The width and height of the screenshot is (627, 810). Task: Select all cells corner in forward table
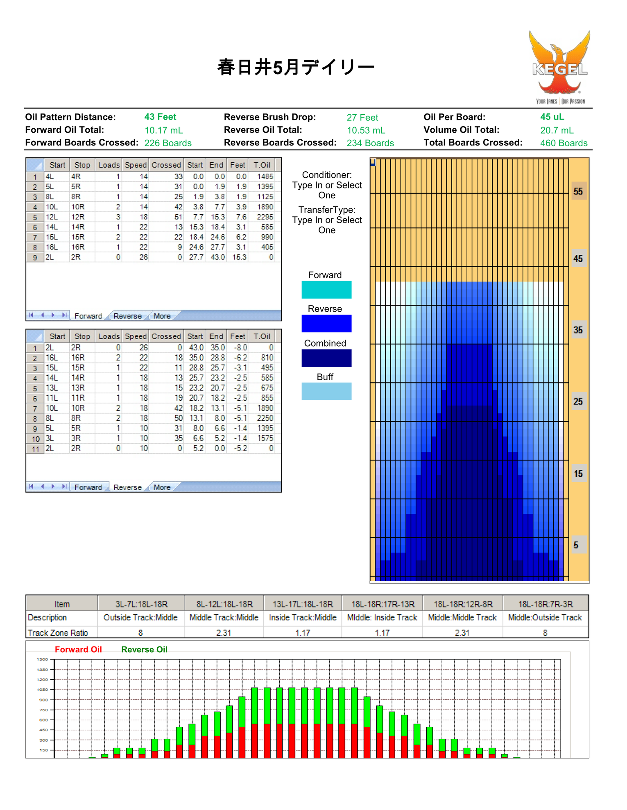[35, 165]
